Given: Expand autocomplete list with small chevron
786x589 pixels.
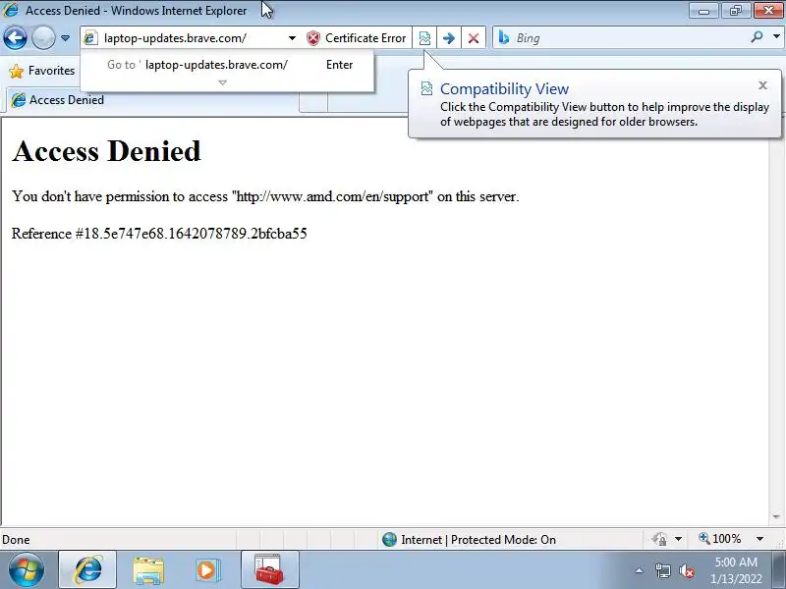Looking at the screenshot, I should click(223, 82).
